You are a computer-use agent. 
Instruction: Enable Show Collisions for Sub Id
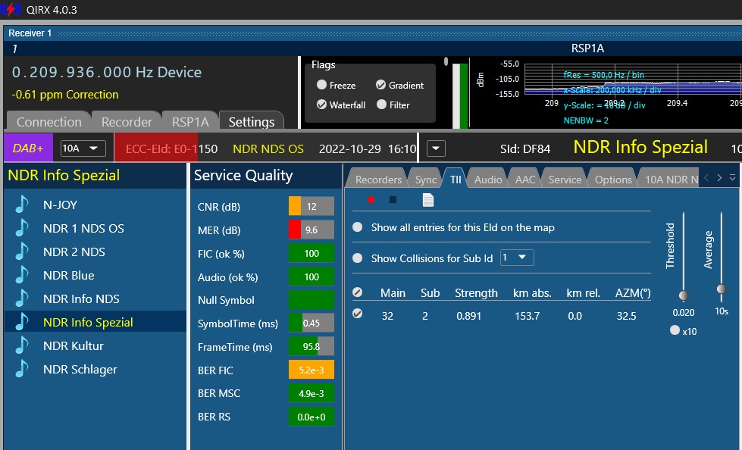[358, 258]
